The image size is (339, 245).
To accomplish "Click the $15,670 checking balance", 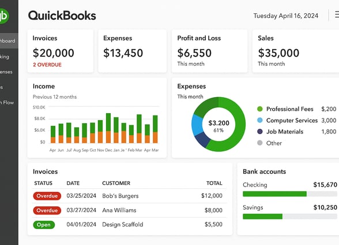I will click(325, 185).
